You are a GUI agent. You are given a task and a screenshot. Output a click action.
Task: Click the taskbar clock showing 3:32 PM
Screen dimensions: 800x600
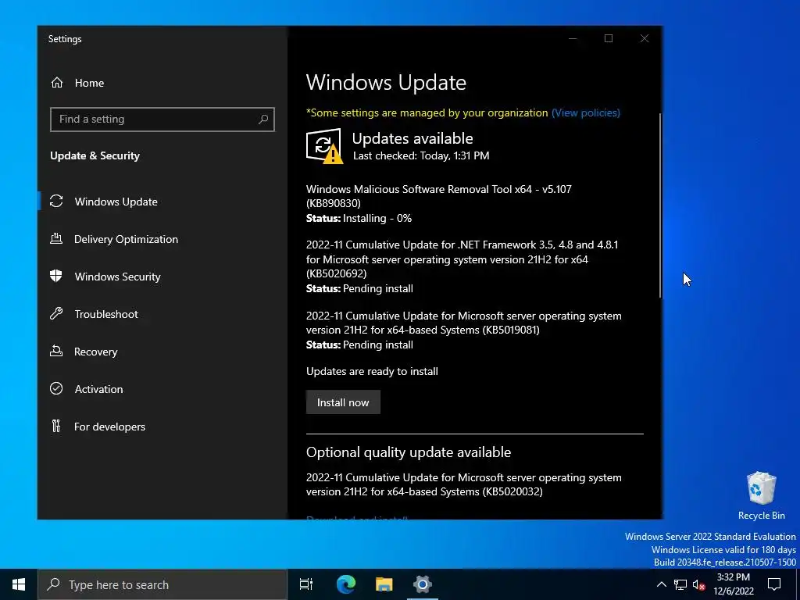click(x=733, y=584)
